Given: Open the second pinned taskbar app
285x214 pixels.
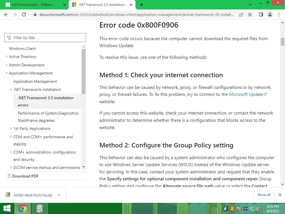Looking at the screenshot, I should 40,208.
